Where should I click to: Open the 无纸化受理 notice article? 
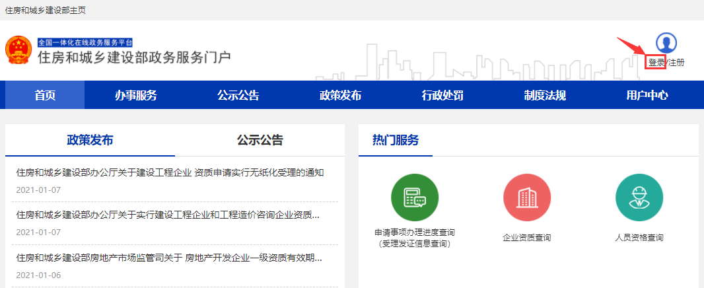tap(170, 173)
